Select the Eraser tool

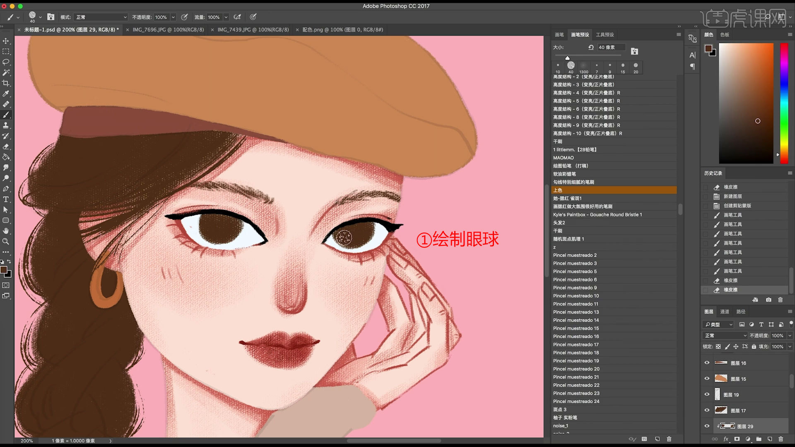6,147
